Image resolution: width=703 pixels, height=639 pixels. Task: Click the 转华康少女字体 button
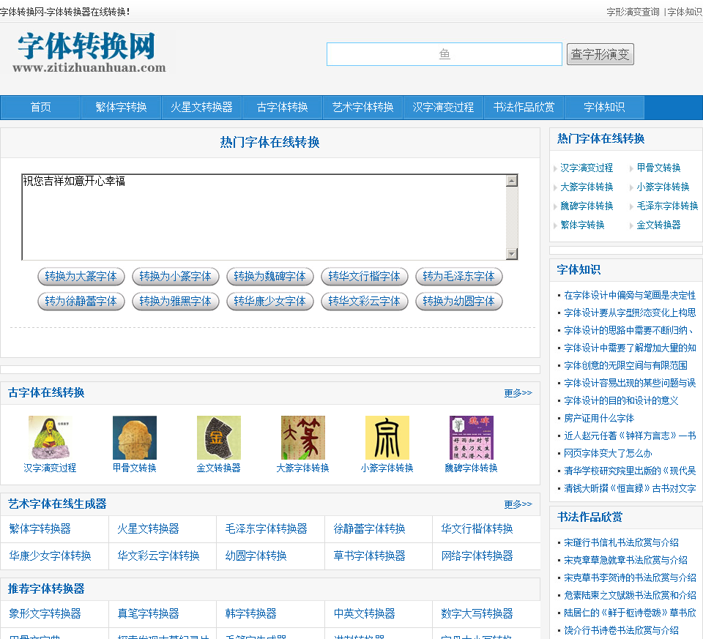coord(270,301)
